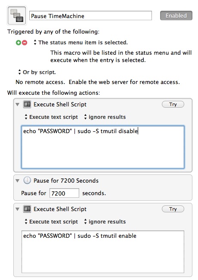198x280 pixels.
Task: Collapse the second Execute Shell Script action
Action: pos(18,209)
